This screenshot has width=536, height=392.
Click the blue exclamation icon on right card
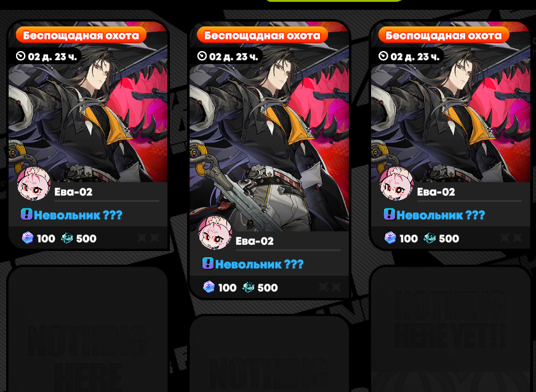389,214
